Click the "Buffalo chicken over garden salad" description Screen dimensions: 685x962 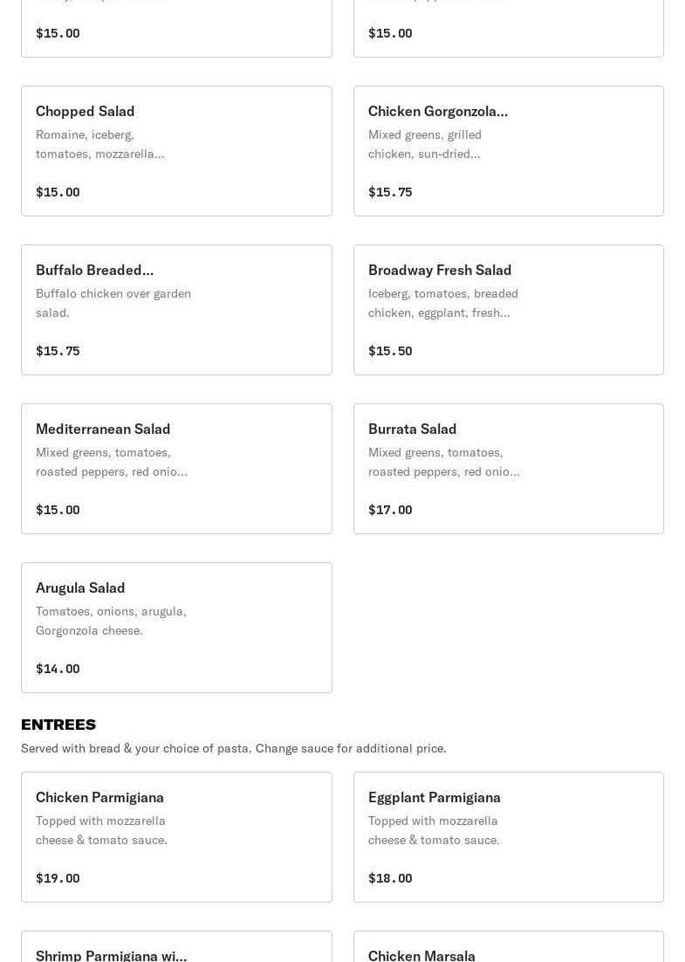pyautogui.click(x=113, y=303)
